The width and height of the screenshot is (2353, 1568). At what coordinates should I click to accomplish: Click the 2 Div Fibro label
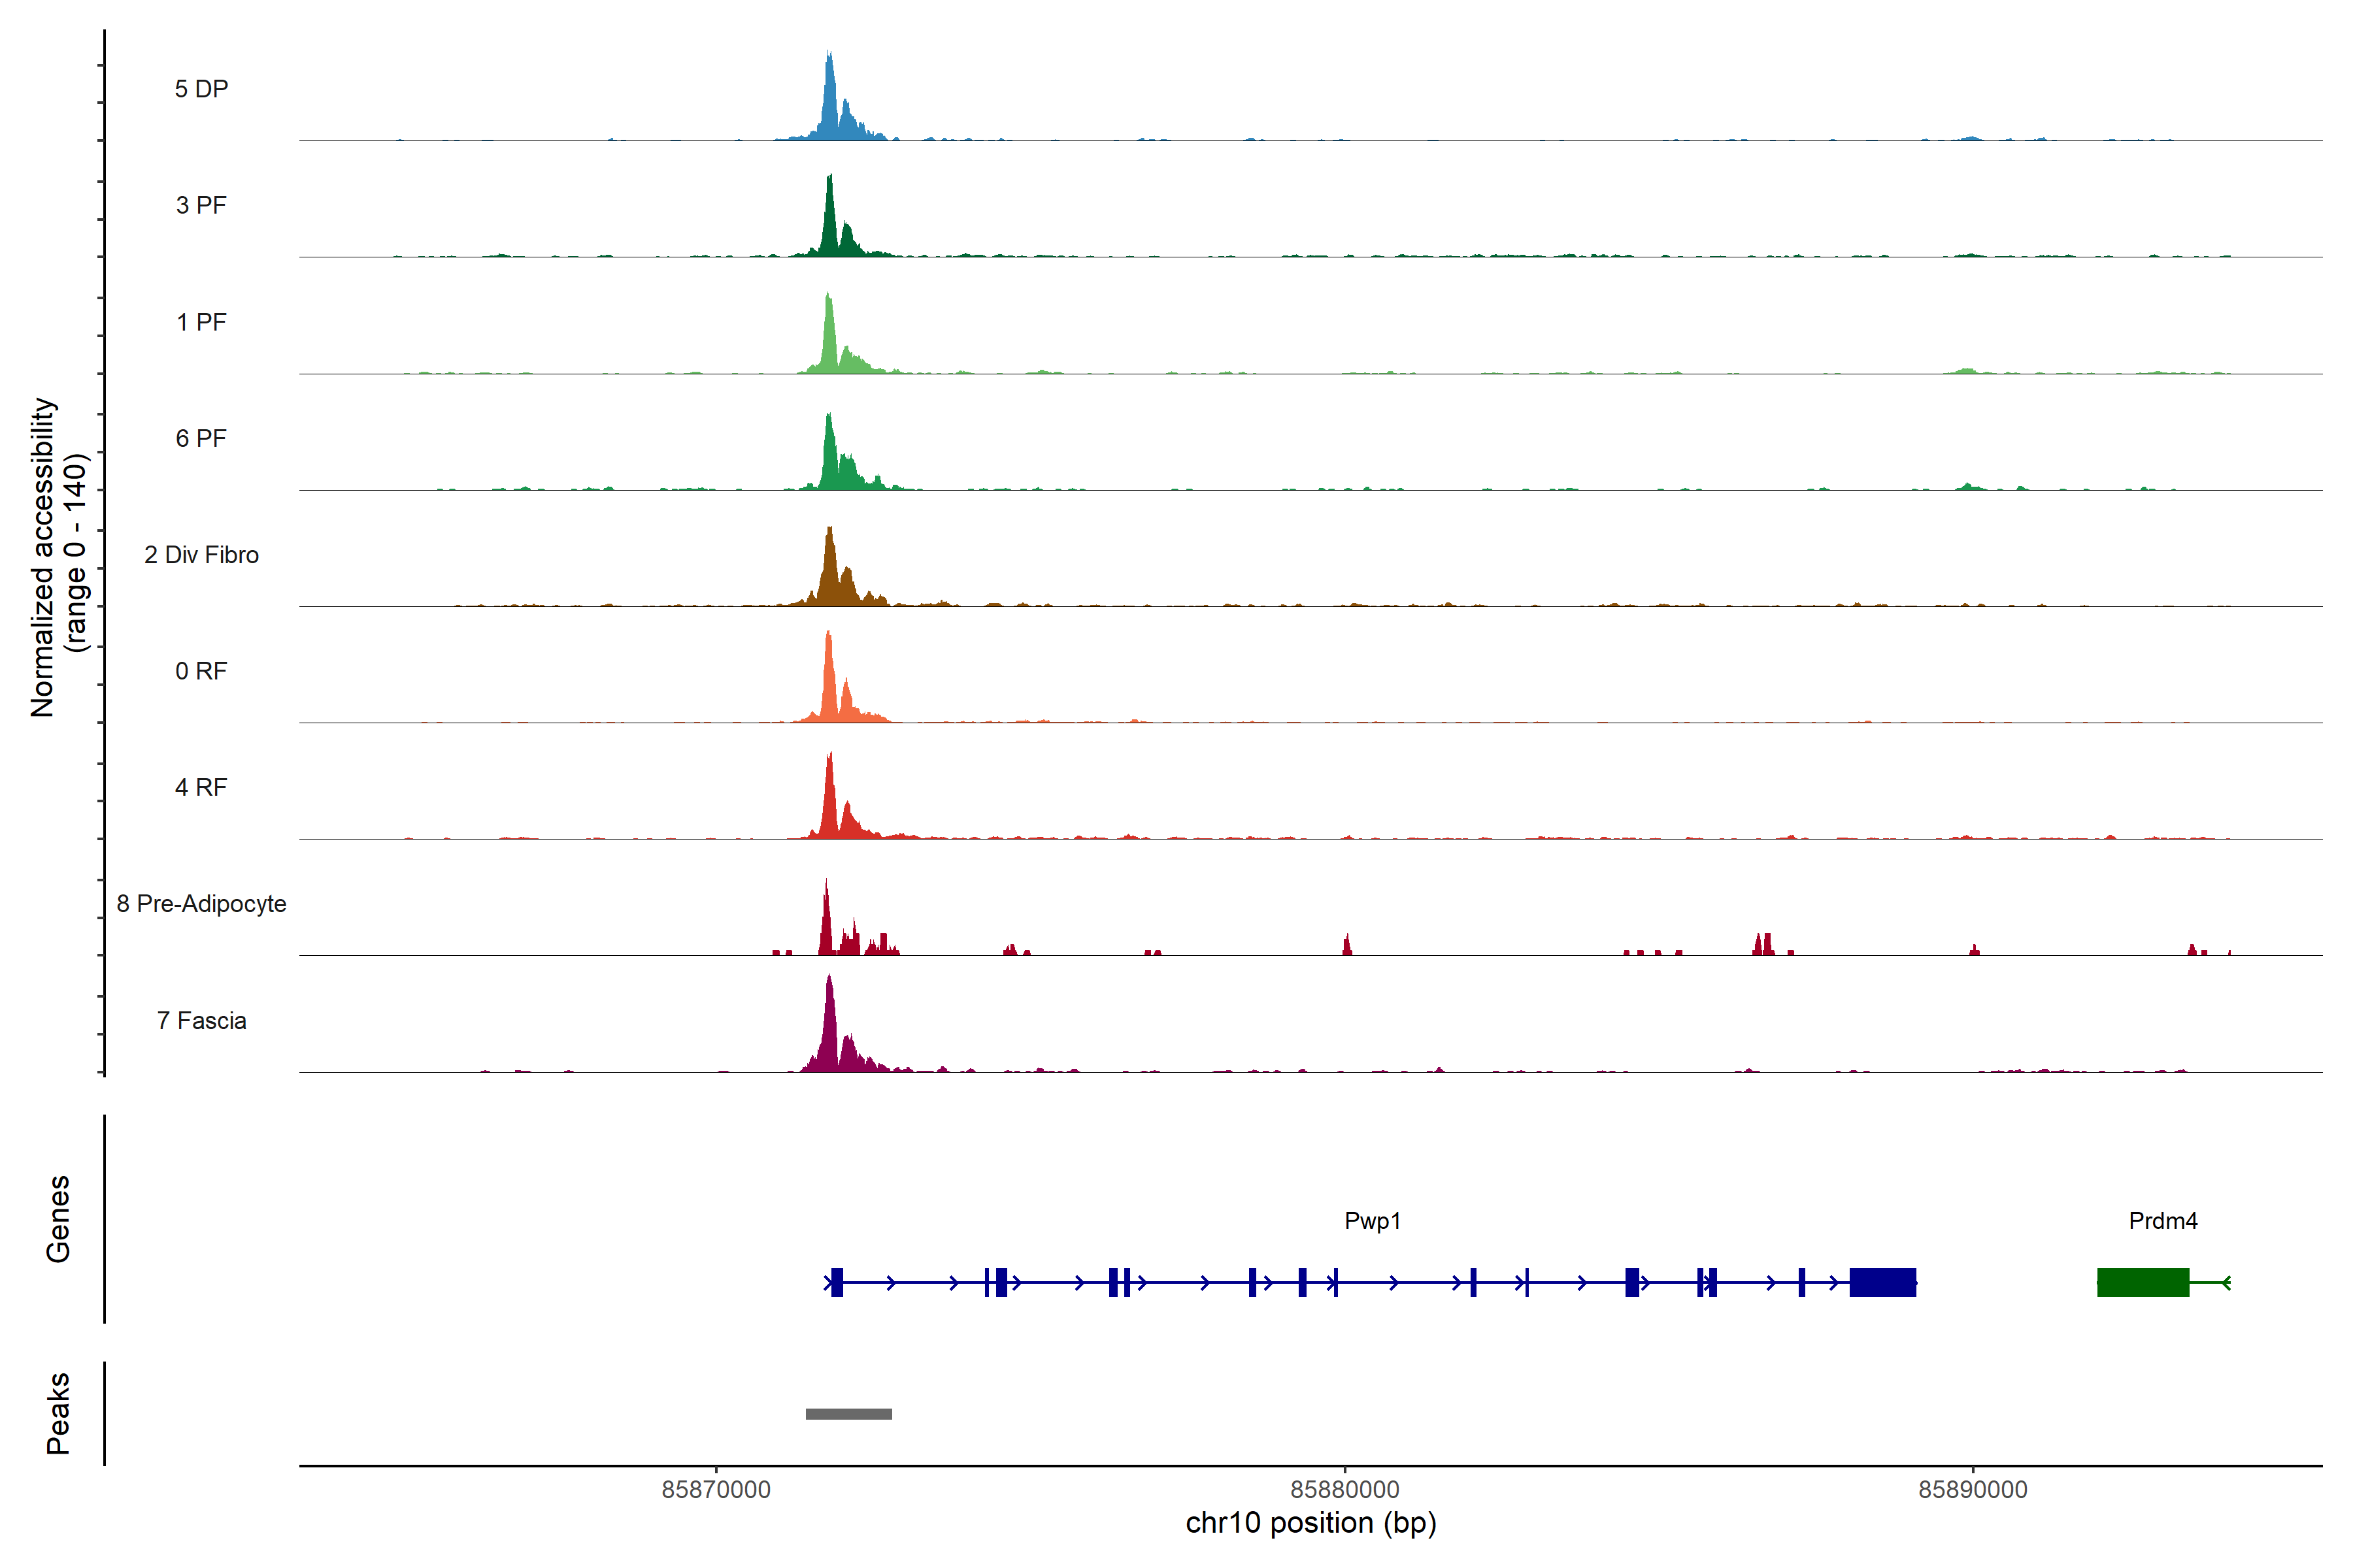(x=201, y=555)
